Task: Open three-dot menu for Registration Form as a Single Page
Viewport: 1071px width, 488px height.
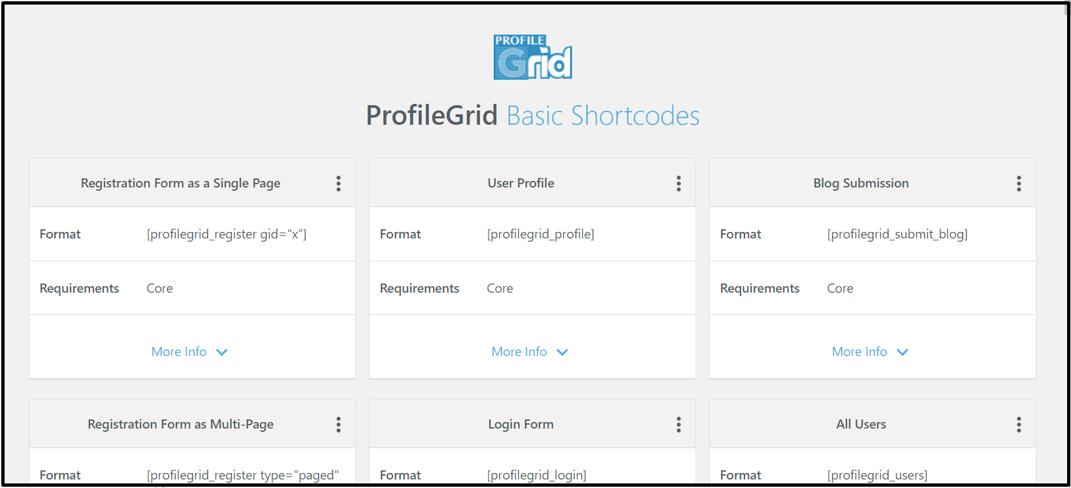Action: pos(338,184)
